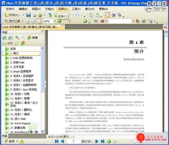The width and height of the screenshot is (169, 145).
Task: Open the dropdown next to the email icon
Action: tap(45, 15)
